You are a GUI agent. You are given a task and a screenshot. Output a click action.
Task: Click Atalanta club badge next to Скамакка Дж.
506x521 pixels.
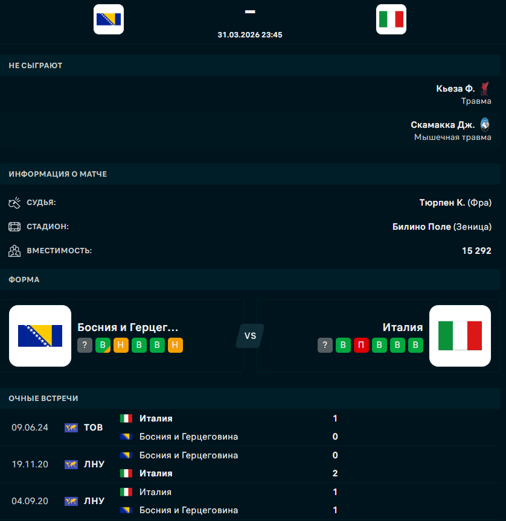click(485, 125)
